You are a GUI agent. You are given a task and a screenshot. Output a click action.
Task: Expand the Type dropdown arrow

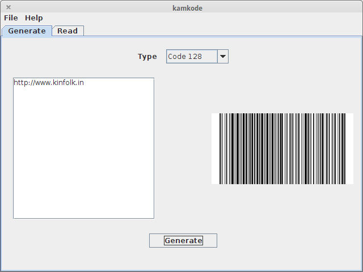[x=223, y=56]
